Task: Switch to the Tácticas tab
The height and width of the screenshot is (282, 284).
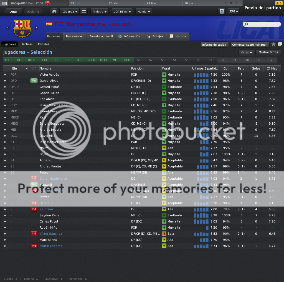Action: point(27,44)
